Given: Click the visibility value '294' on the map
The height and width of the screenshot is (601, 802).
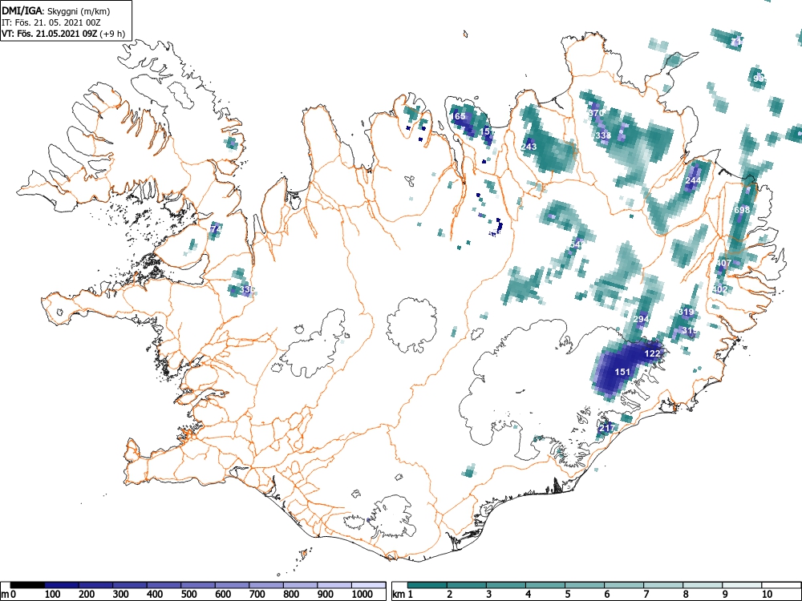Looking at the screenshot, I should [x=641, y=319].
